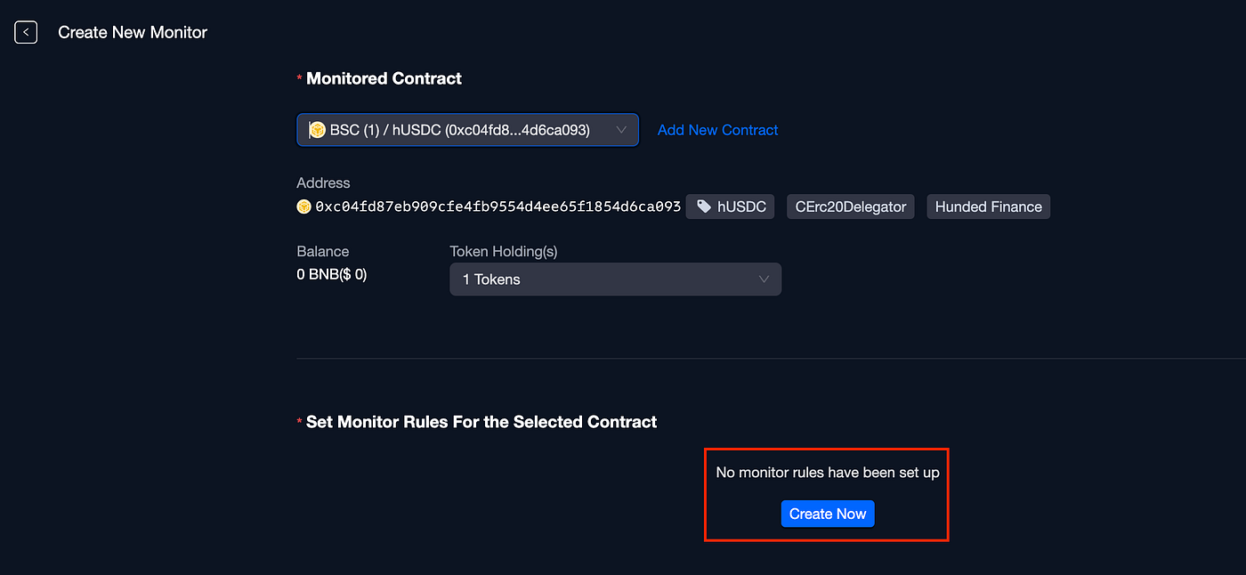Click the BSC coin icon in contract dropdown
Image resolution: width=1246 pixels, height=575 pixels.
click(x=318, y=130)
